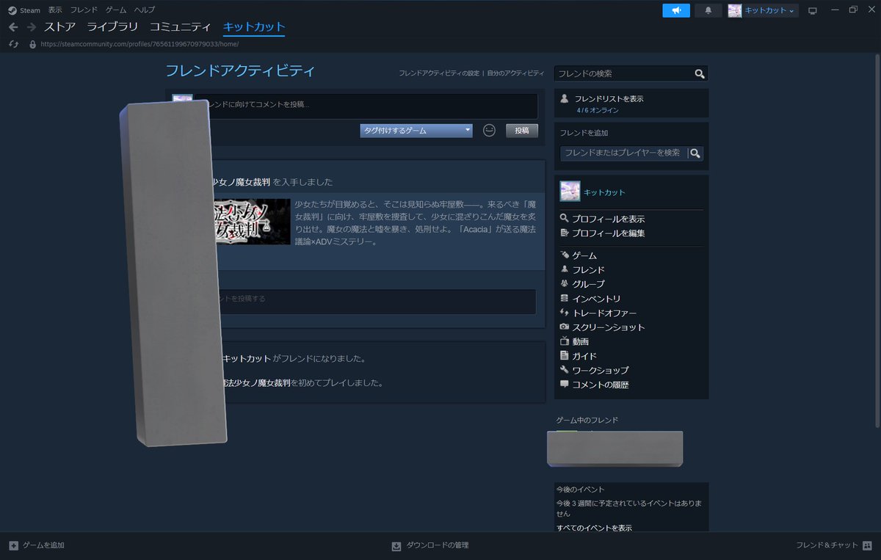The image size is (881, 560).
Task: Open the 表示 menu
Action: click(55, 10)
